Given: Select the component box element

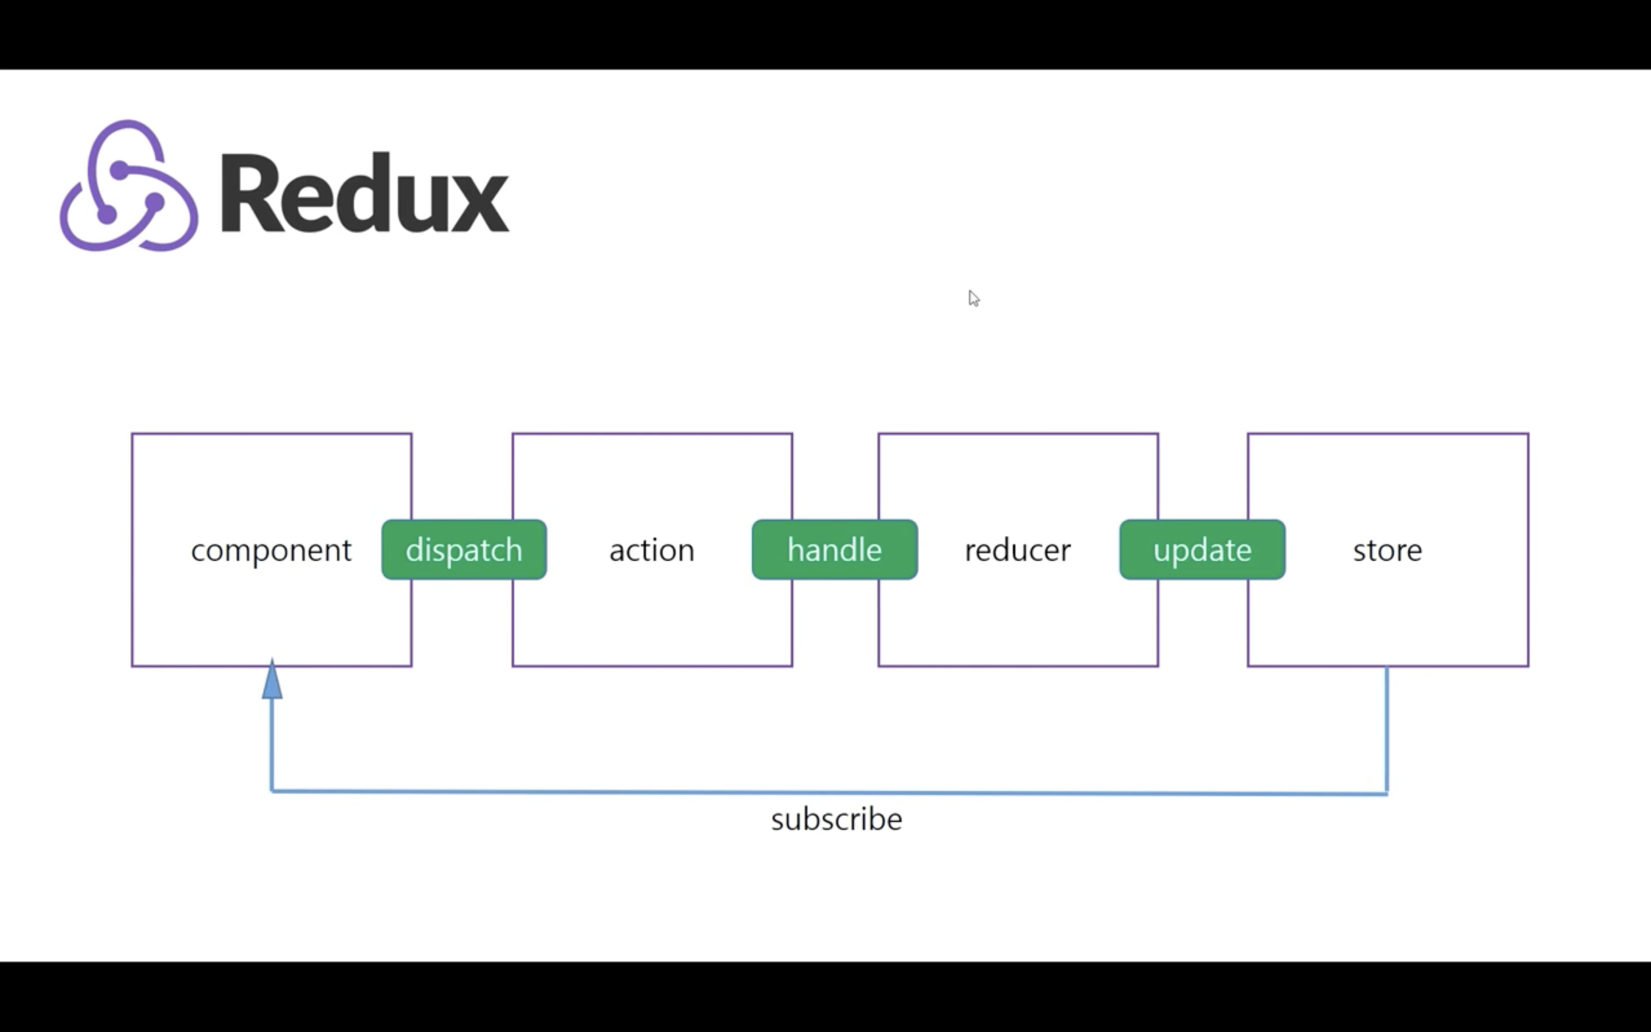Looking at the screenshot, I should tap(270, 549).
